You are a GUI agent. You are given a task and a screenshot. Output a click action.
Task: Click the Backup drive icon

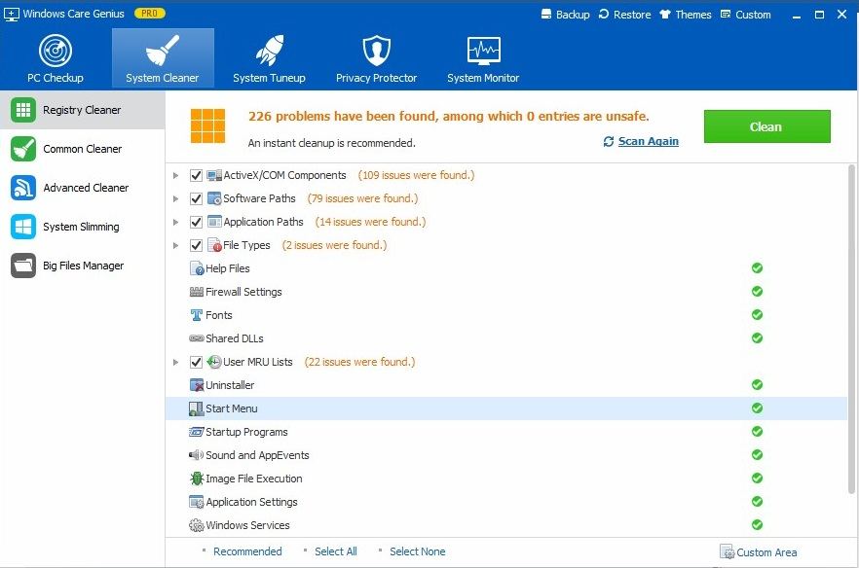pyautogui.click(x=546, y=15)
